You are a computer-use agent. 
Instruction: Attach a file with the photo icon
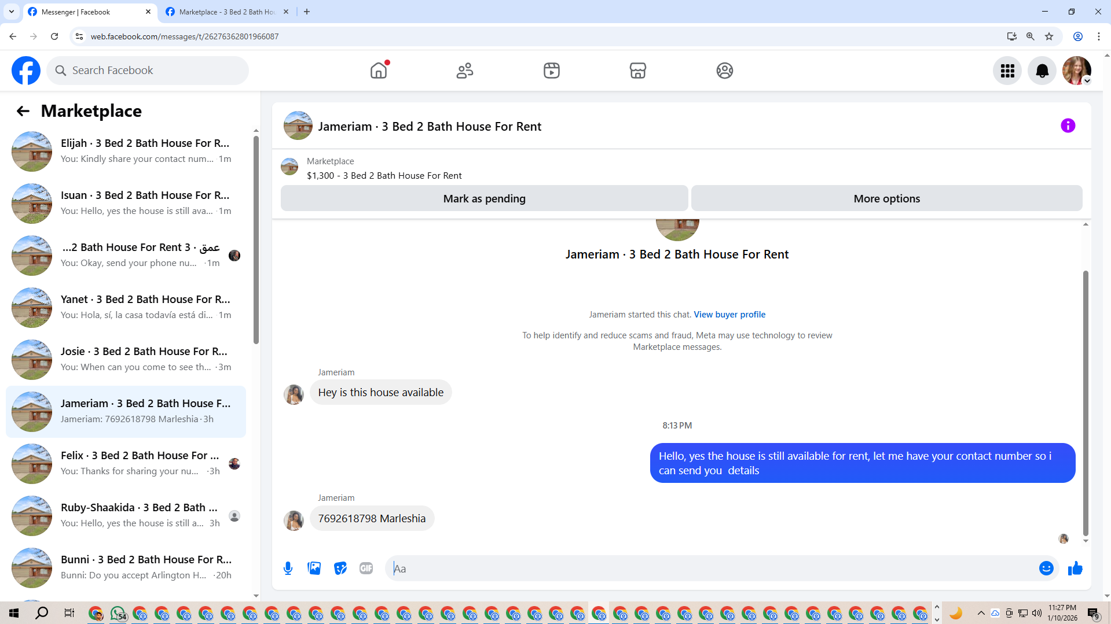(314, 568)
